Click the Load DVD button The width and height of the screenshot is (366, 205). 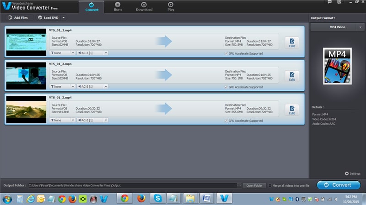[x=48, y=18]
